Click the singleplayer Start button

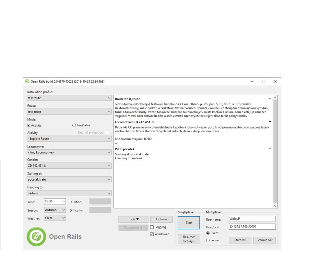pos(189,223)
